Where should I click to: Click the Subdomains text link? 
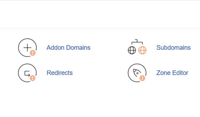pos(173,48)
